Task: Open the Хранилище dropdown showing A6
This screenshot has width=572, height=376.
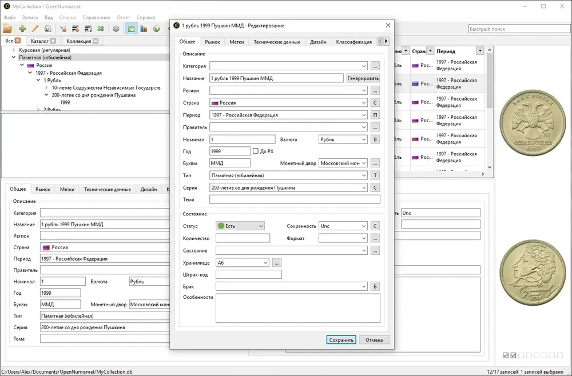Action: pos(242,263)
